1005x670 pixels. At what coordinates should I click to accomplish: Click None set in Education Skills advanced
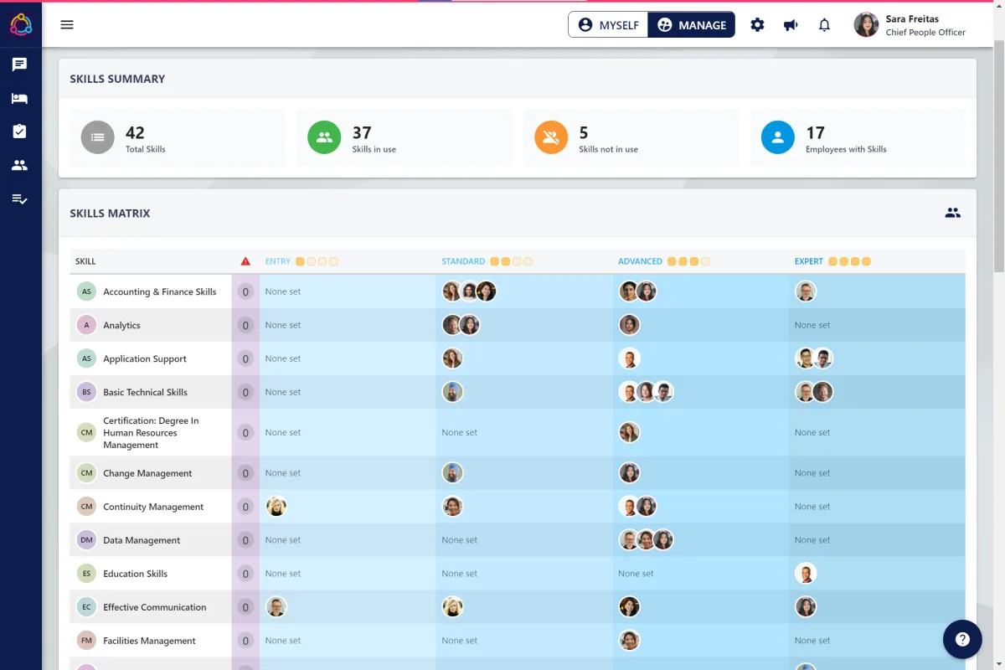pyautogui.click(x=636, y=574)
